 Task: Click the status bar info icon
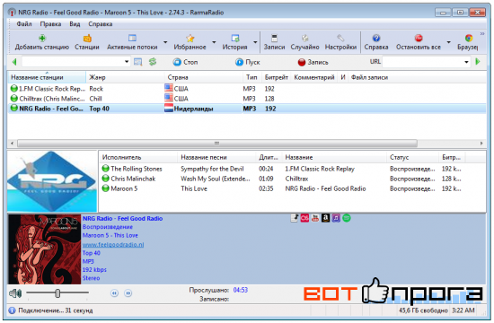(x=12, y=310)
